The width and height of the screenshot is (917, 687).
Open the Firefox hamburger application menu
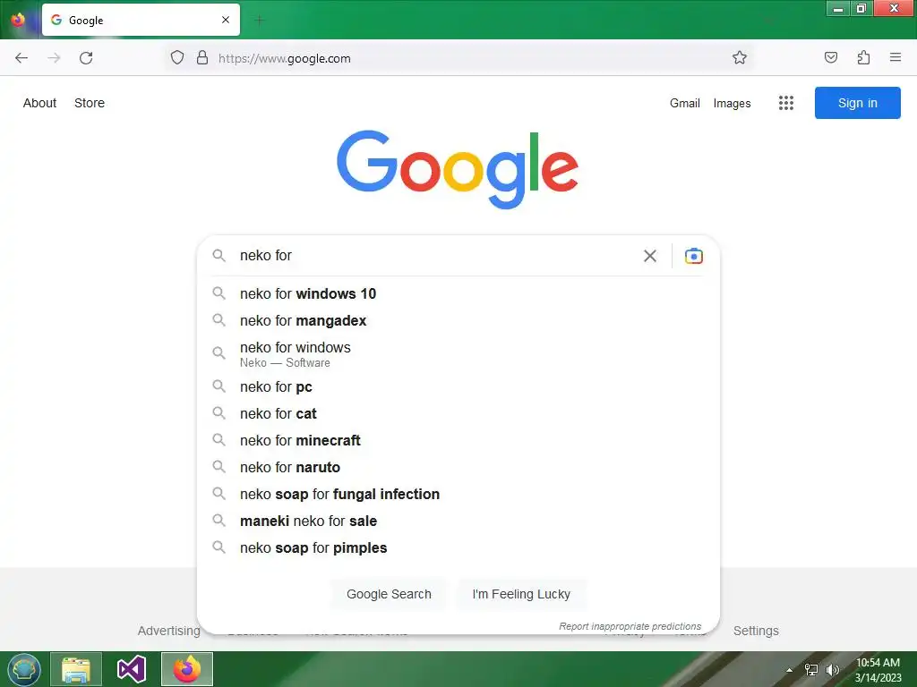tap(896, 57)
